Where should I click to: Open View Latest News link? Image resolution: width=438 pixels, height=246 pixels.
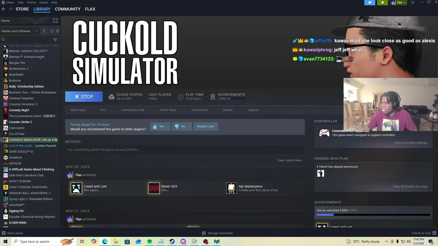click(289, 160)
